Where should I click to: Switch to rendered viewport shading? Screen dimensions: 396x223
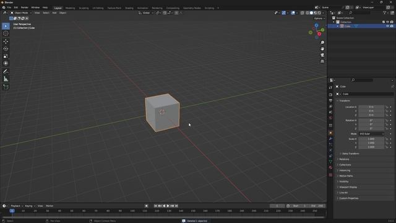[319, 13]
